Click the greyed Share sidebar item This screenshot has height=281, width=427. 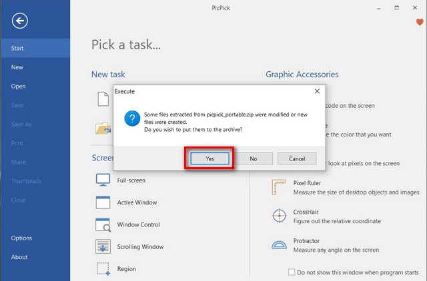tap(35, 162)
